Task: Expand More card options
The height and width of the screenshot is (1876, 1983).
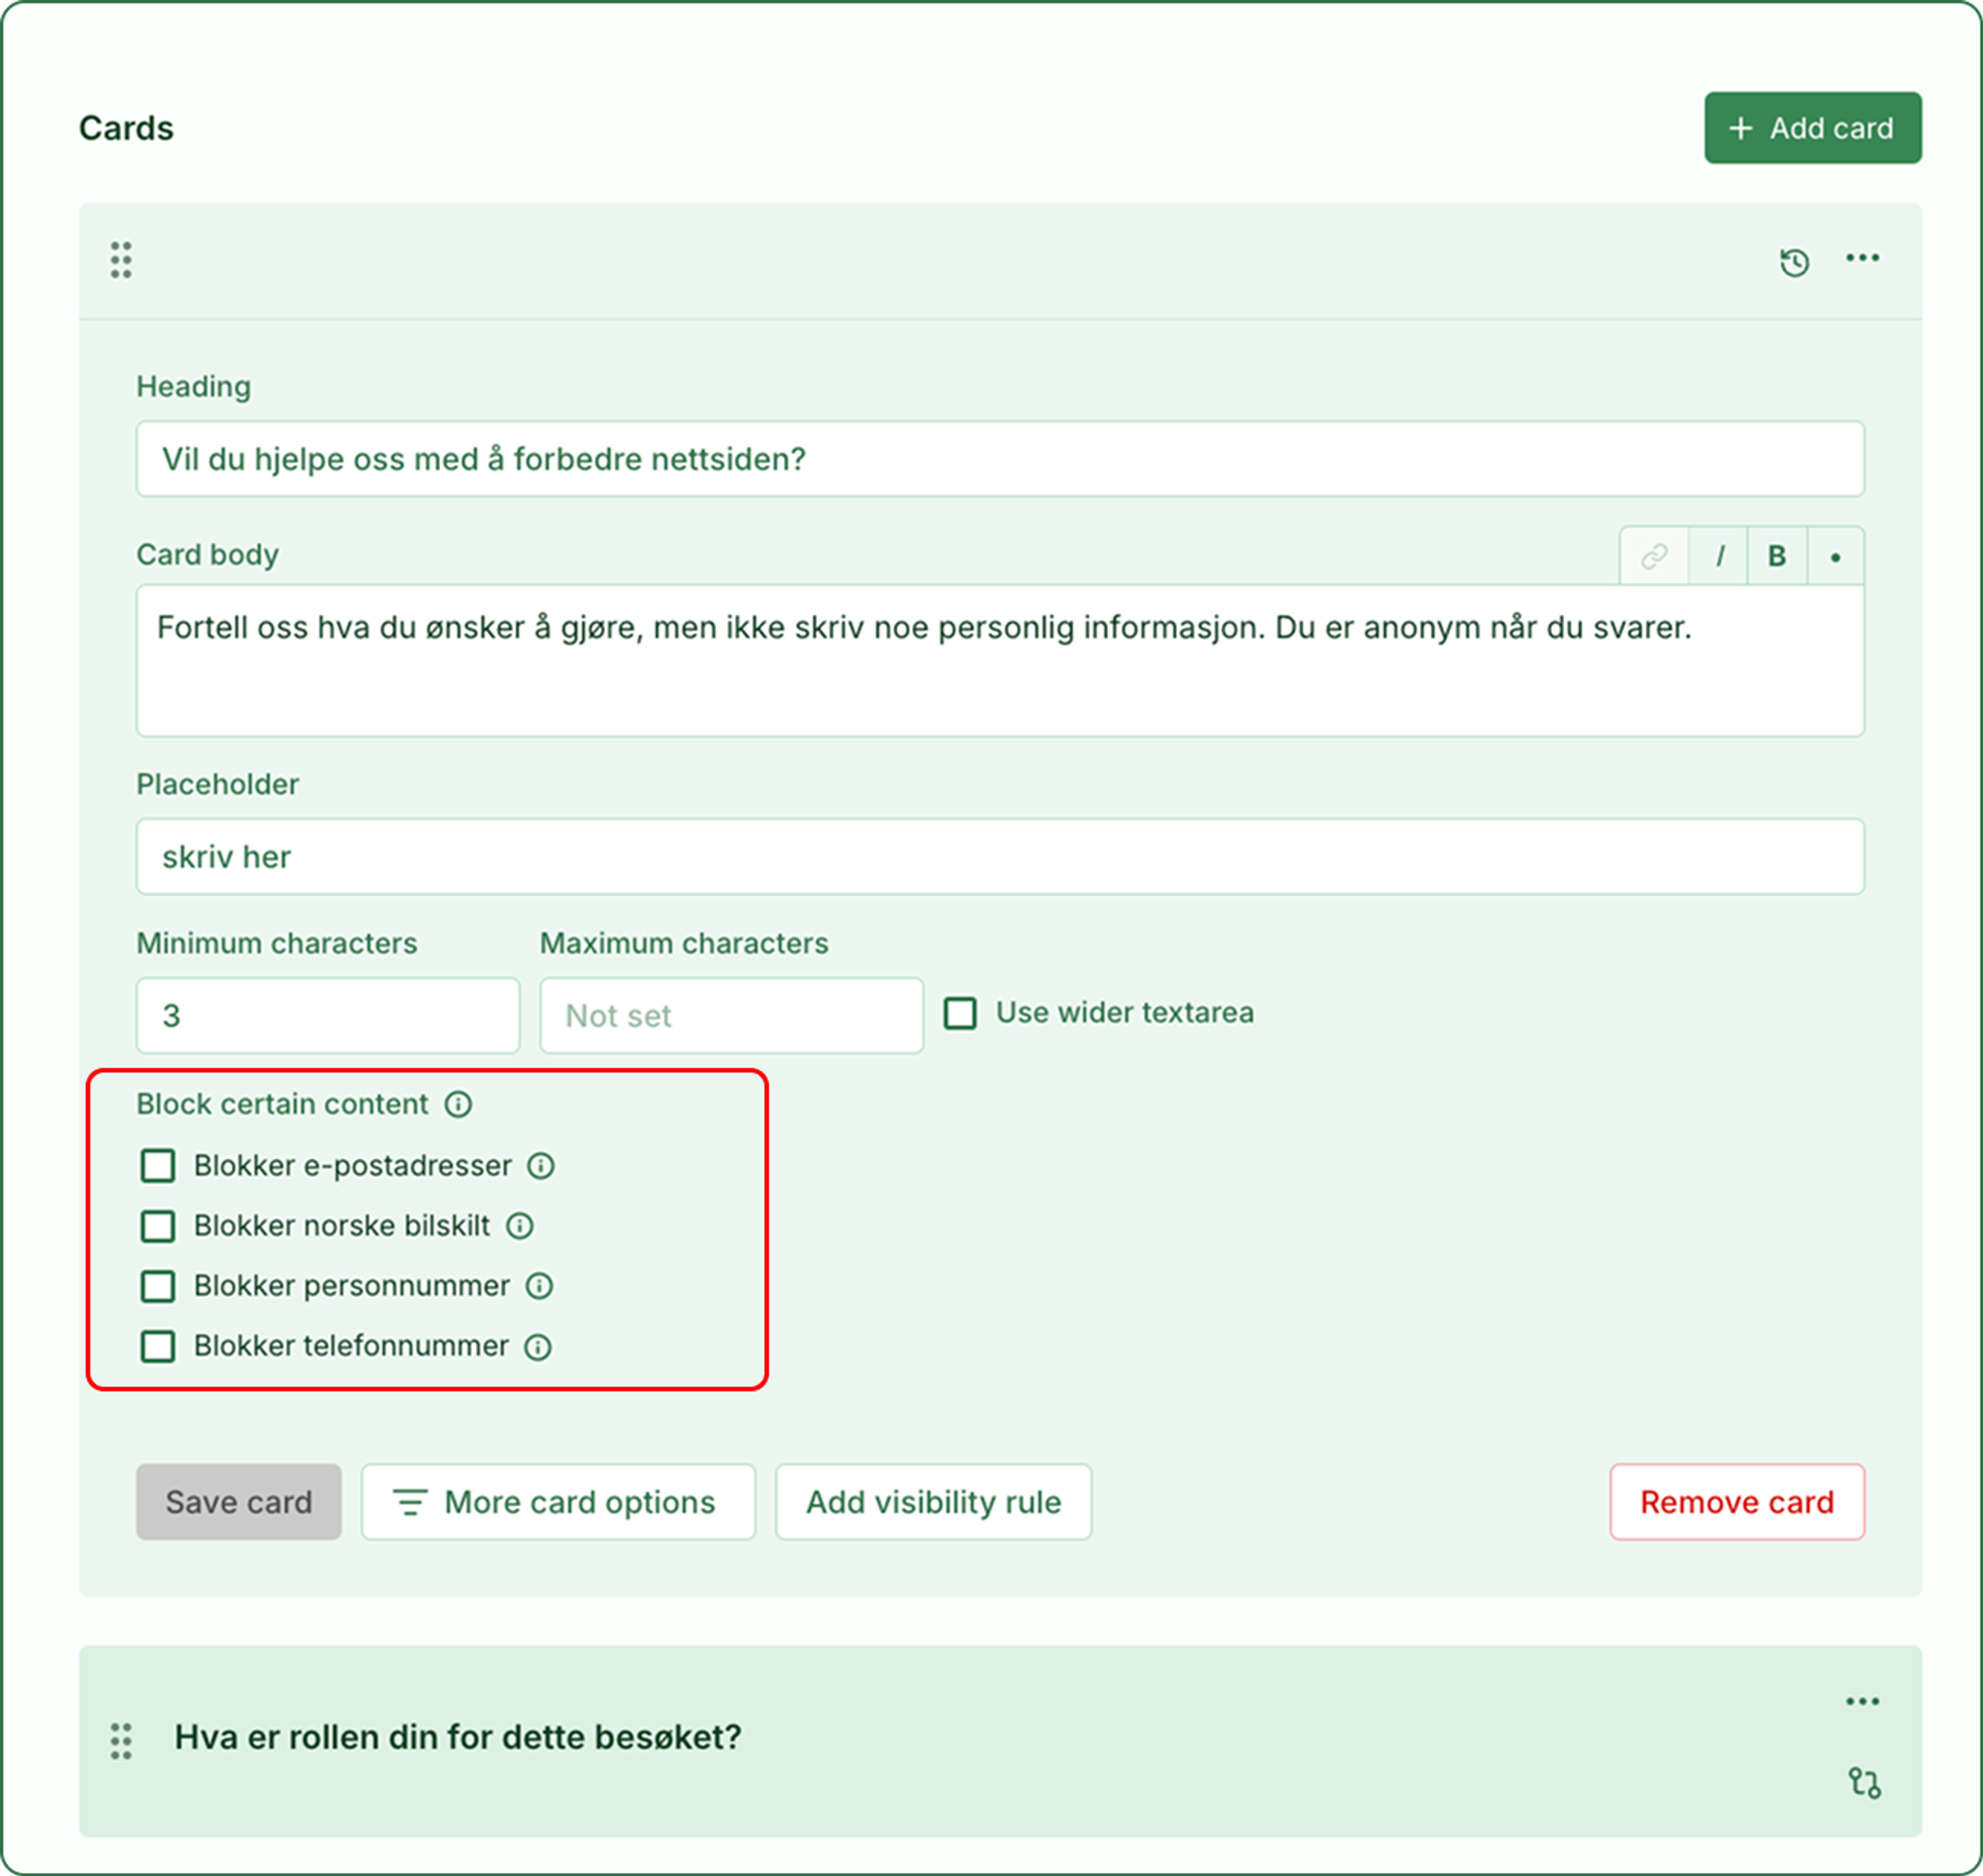Action: pos(558,1502)
